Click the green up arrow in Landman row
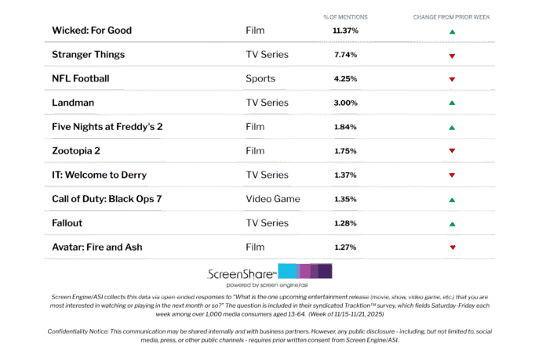This screenshot has height=358, width=546. pyautogui.click(x=452, y=103)
